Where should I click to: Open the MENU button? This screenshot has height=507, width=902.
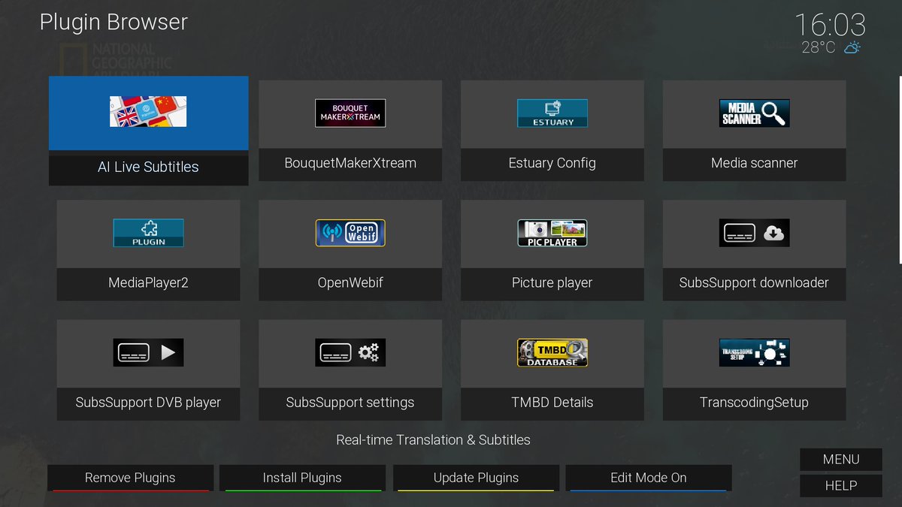841,460
